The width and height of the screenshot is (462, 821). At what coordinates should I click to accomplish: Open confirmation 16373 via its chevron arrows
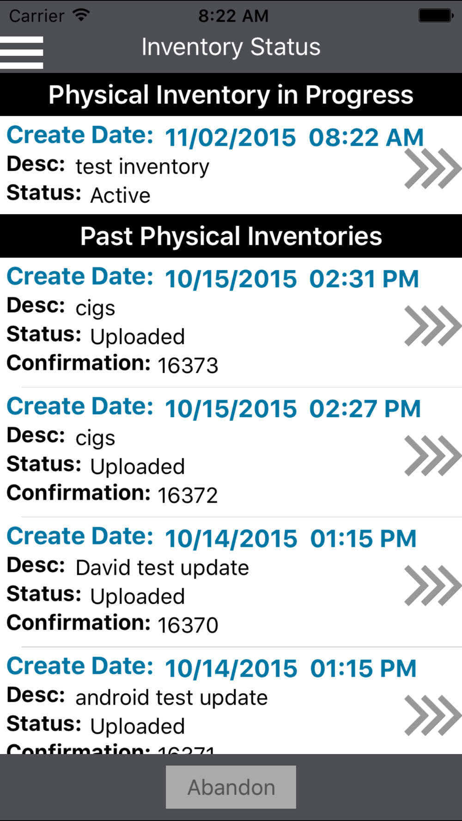pos(433,326)
